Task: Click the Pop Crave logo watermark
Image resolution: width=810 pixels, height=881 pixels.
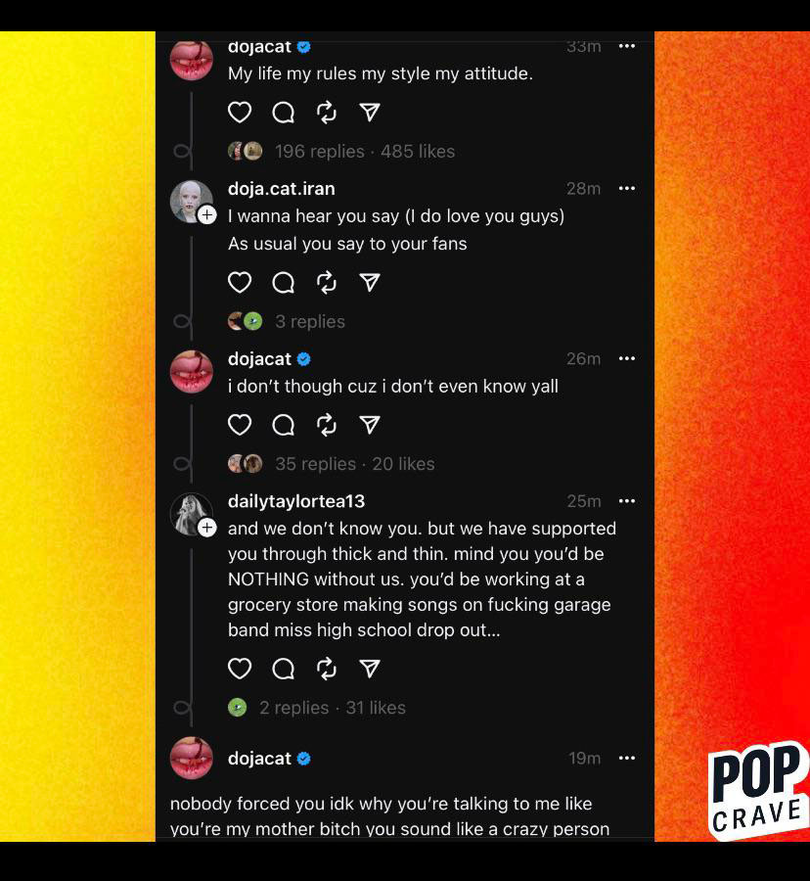Action: 758,789
